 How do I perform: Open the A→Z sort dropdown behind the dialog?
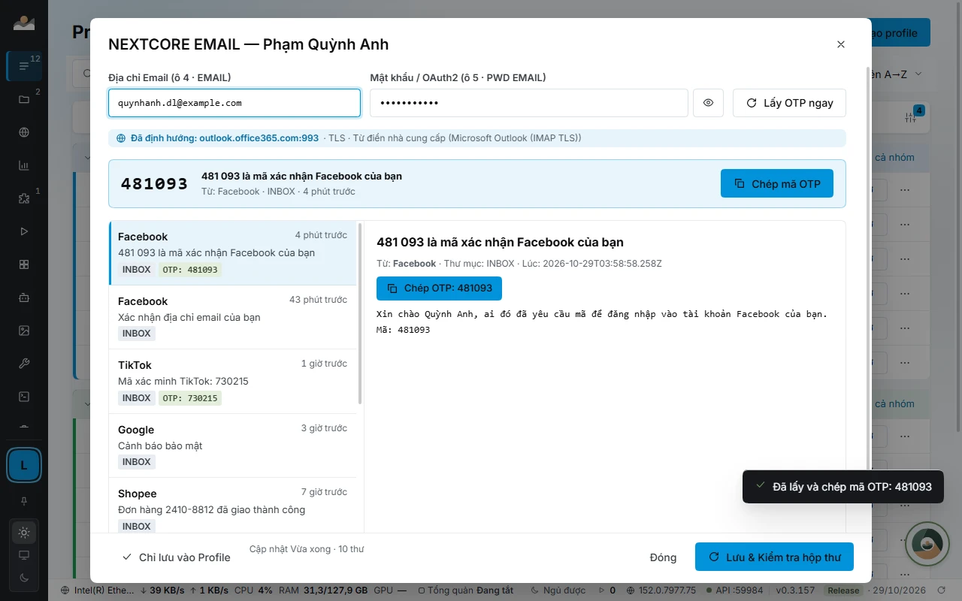(x=897, y=74)
